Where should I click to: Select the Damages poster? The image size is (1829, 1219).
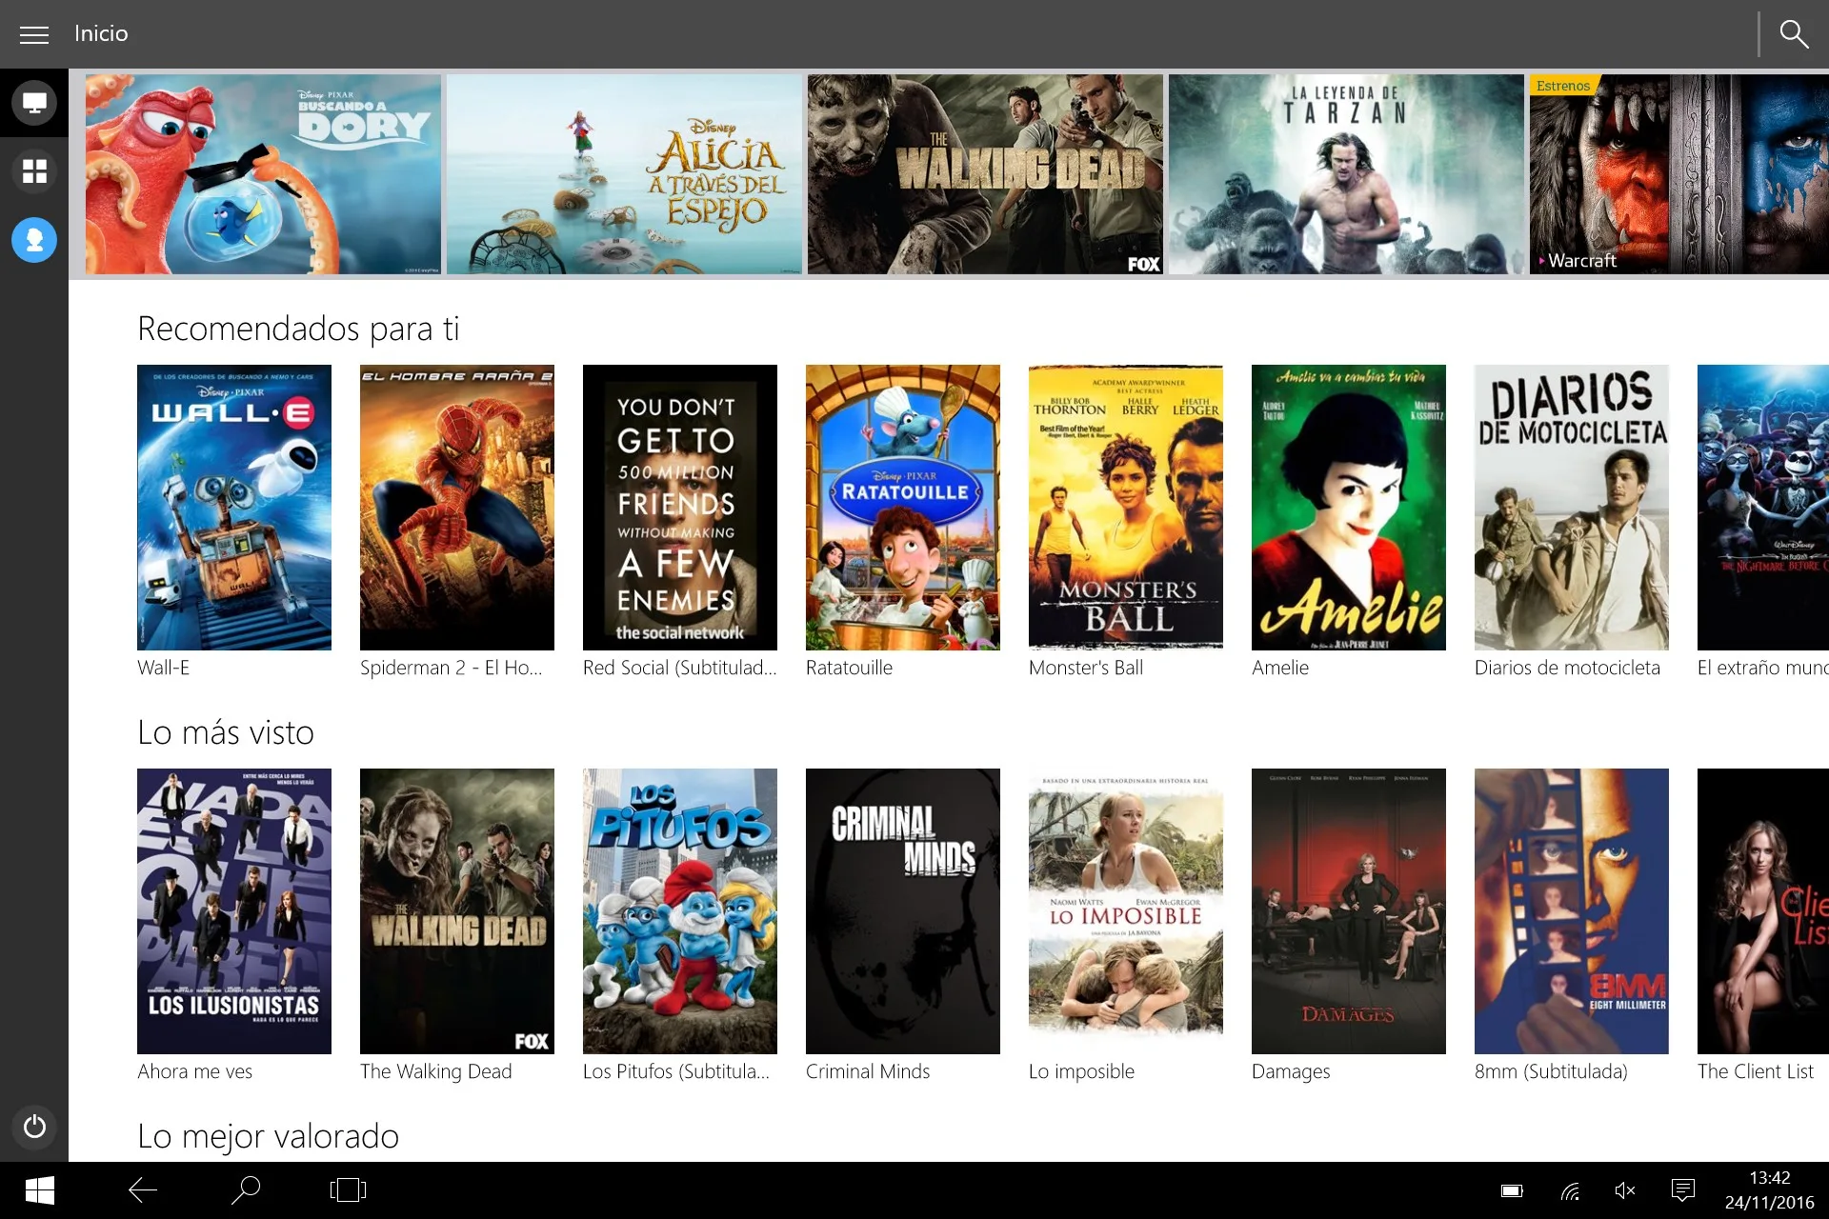pyautogui.click(x=1349, y=911)
